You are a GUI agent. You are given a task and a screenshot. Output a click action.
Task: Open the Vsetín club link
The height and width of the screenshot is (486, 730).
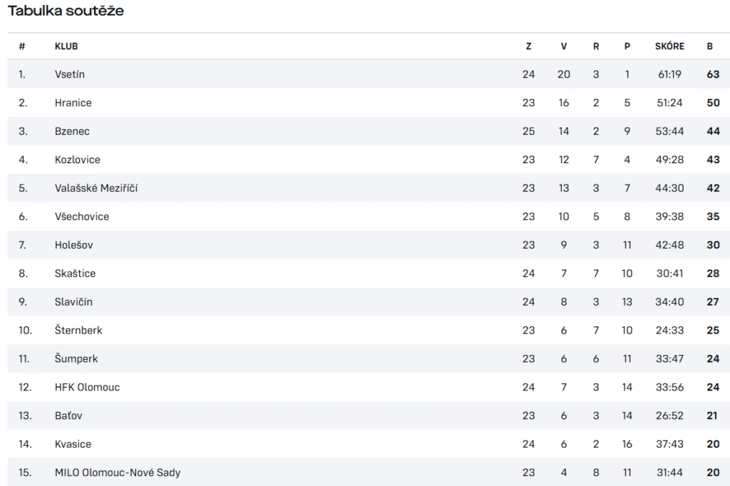[69, 75]
